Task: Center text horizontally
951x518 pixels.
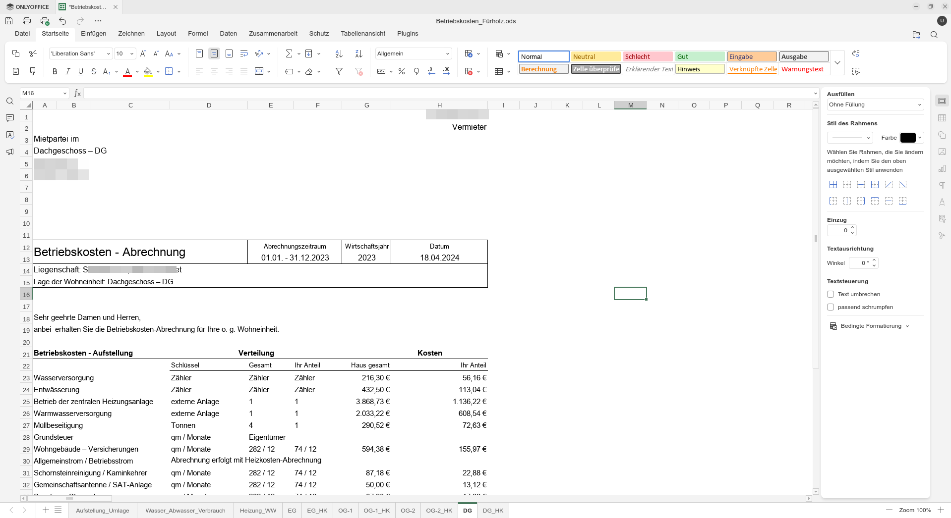Action: click(x=214, y=71)
